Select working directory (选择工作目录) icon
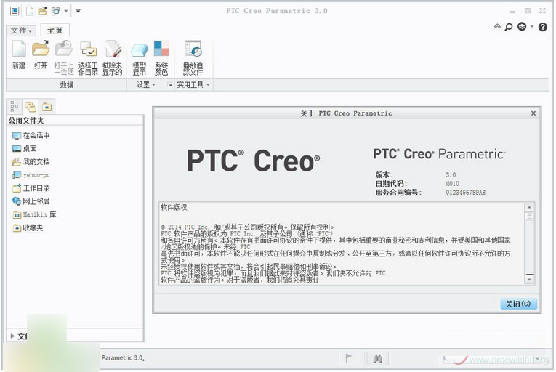 [88, 49]
